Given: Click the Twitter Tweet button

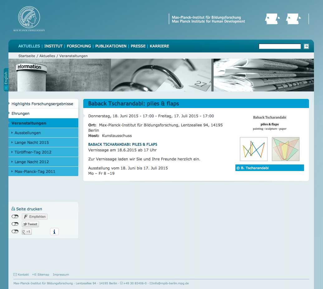Looking at the screenshot, I should point(30,224).
